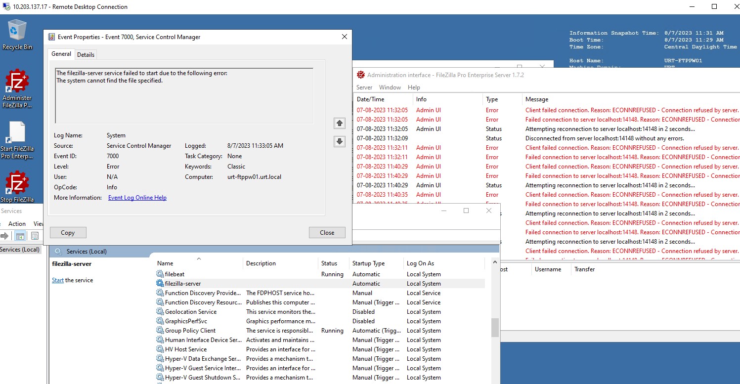Click Transfer column header in sessions pane
This screenshot has width=740, height=384.
(x=584, y=269)
